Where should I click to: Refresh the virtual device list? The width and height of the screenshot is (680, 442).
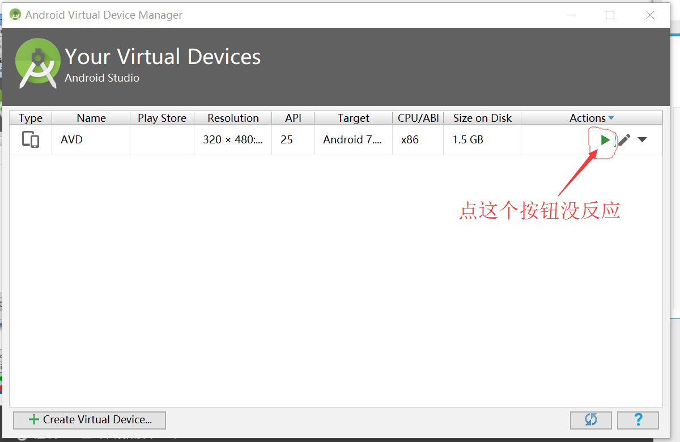[591, 420]
